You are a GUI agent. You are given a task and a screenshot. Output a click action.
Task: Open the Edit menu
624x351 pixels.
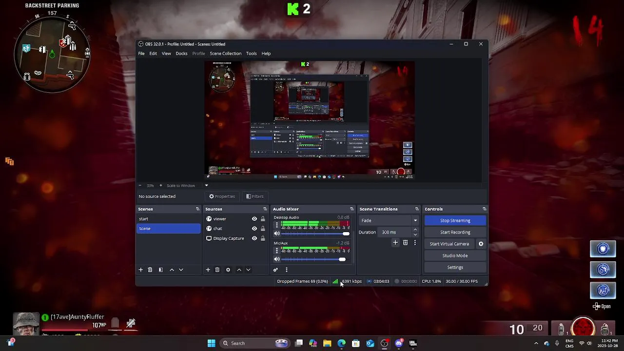click(x=153, y=54)
